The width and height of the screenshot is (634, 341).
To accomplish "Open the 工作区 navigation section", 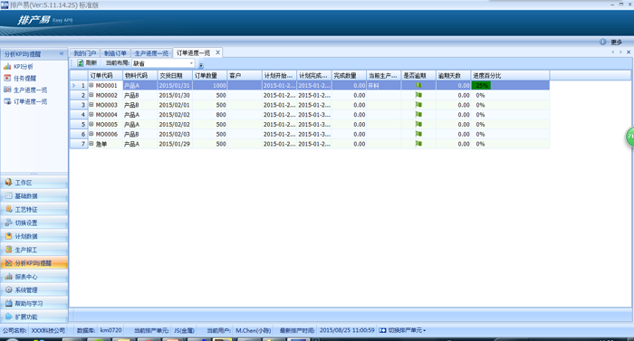I will 34,183.
